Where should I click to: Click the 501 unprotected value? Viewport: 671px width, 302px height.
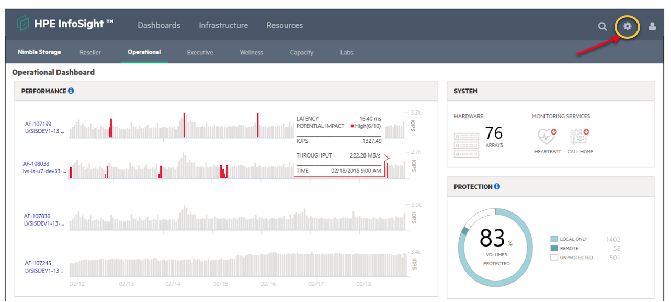click(615, 258)
